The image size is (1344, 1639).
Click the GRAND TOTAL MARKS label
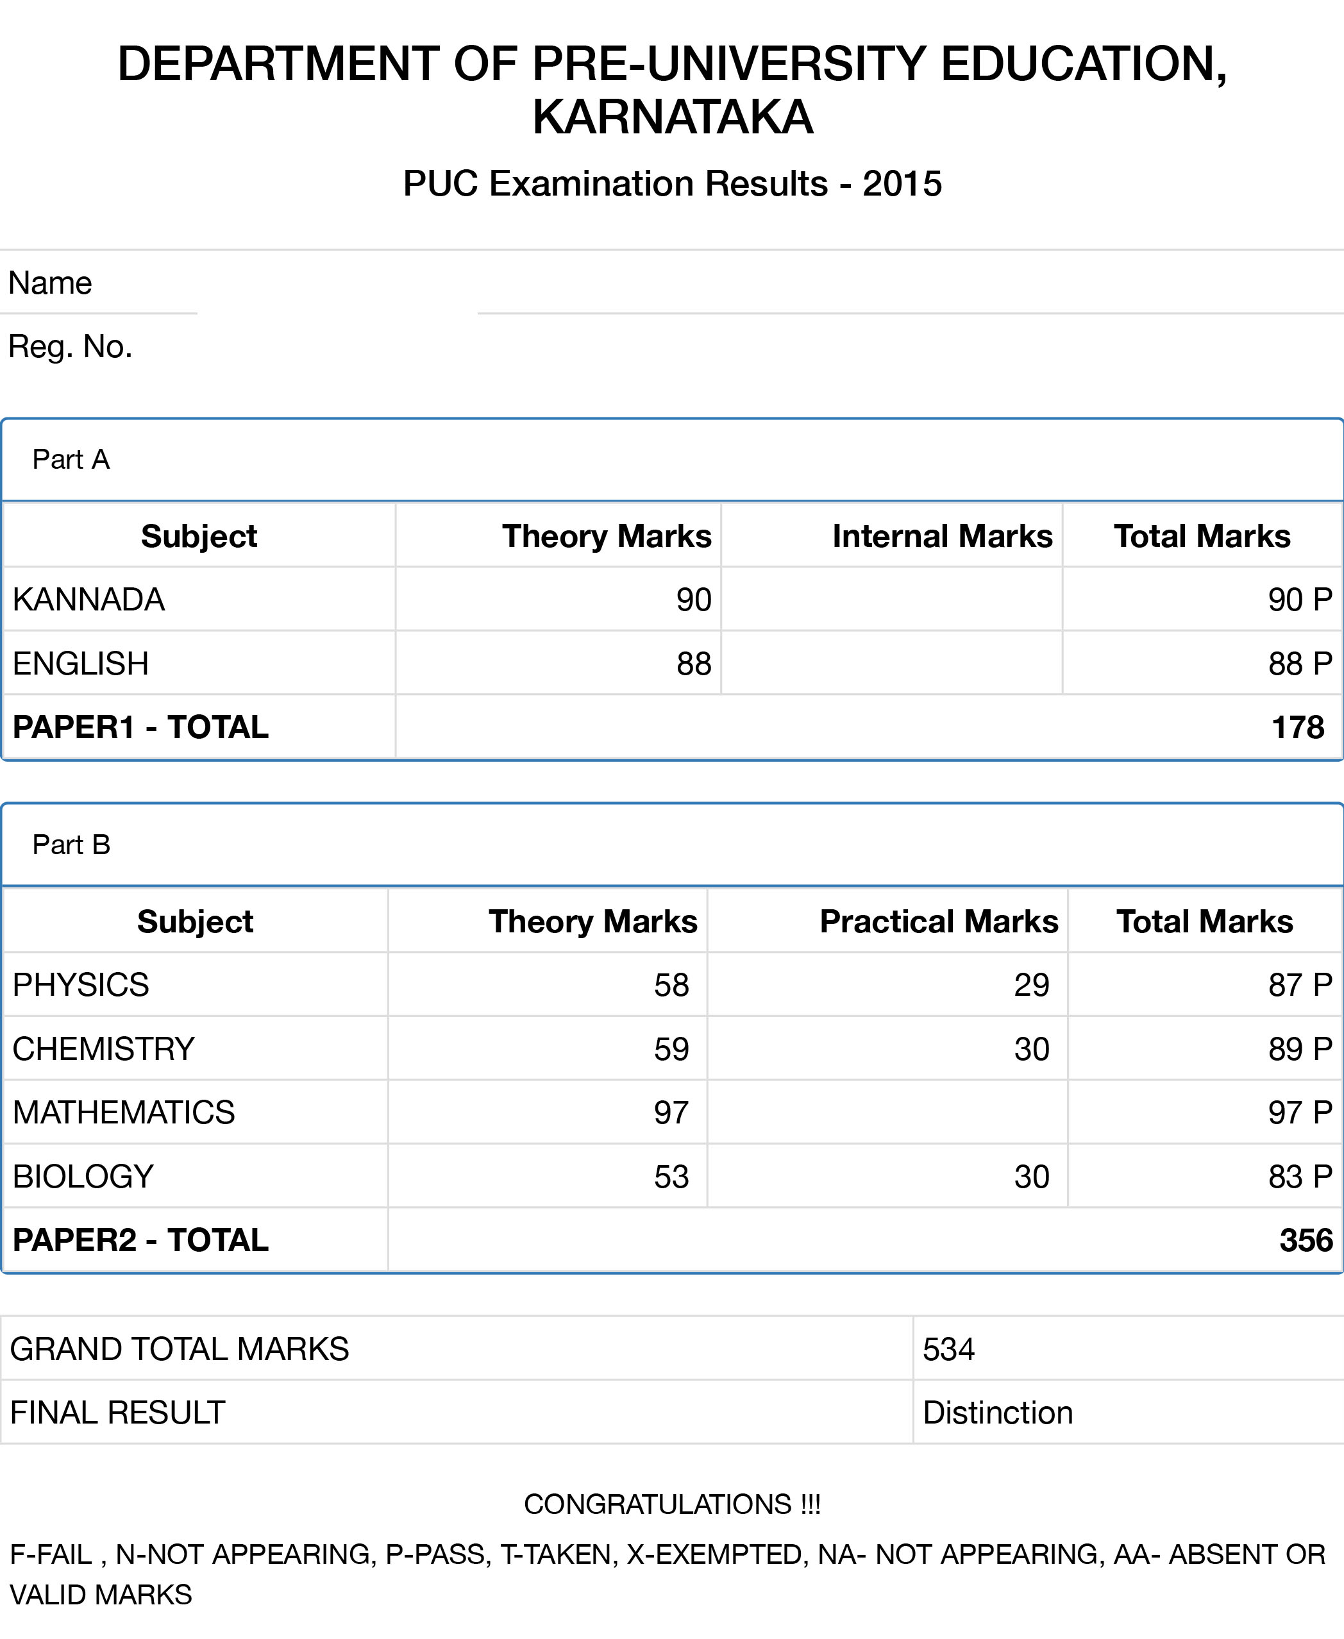coord(179,1349)
